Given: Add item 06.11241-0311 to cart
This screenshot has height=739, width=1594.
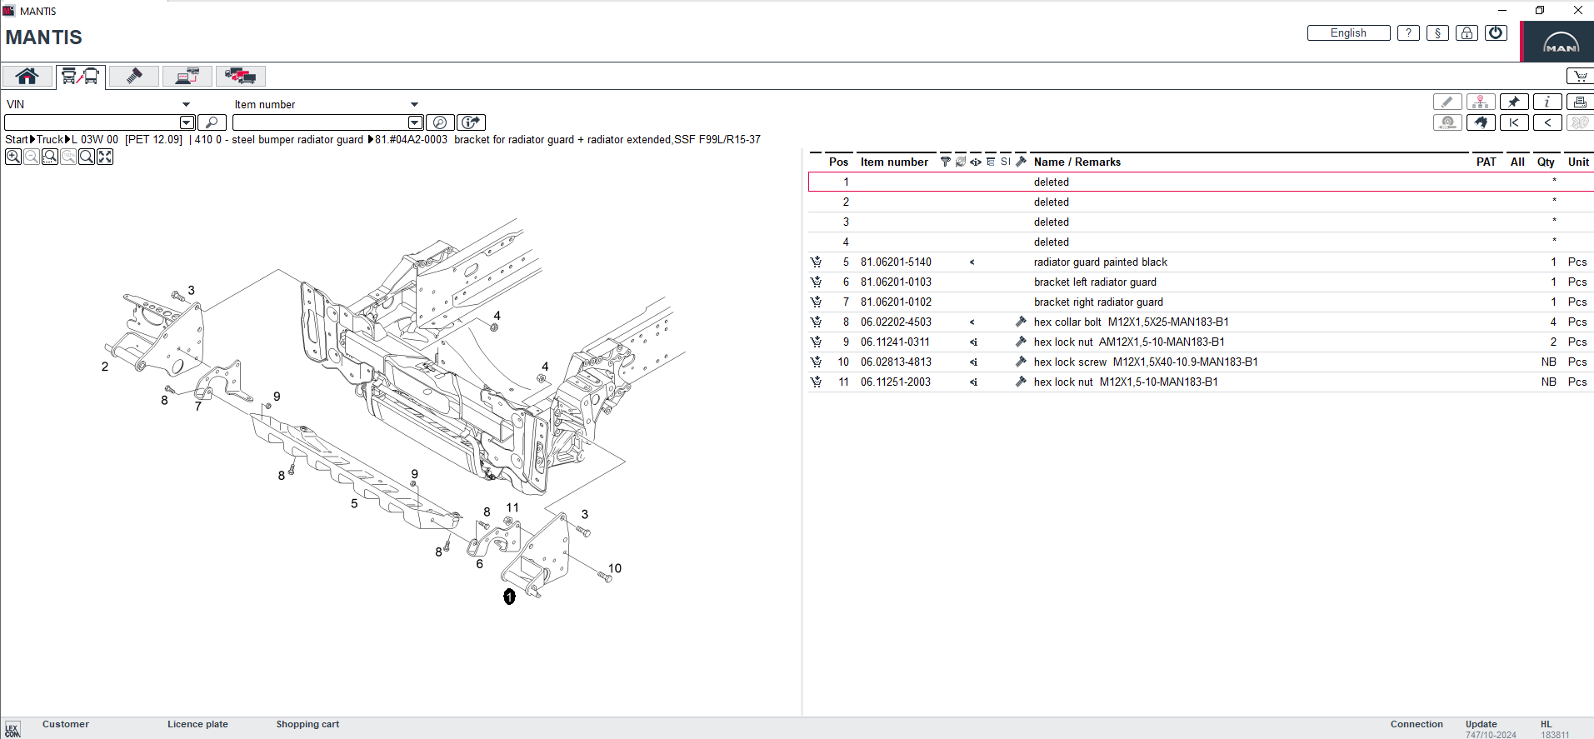Looking at the screenshot, I should pos(816,342).
